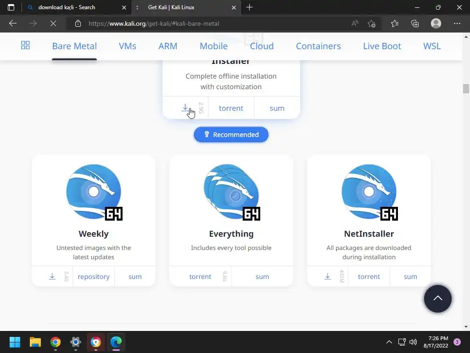470x353 pixels.
Task: Add this page to favorites
Action: 372,23
